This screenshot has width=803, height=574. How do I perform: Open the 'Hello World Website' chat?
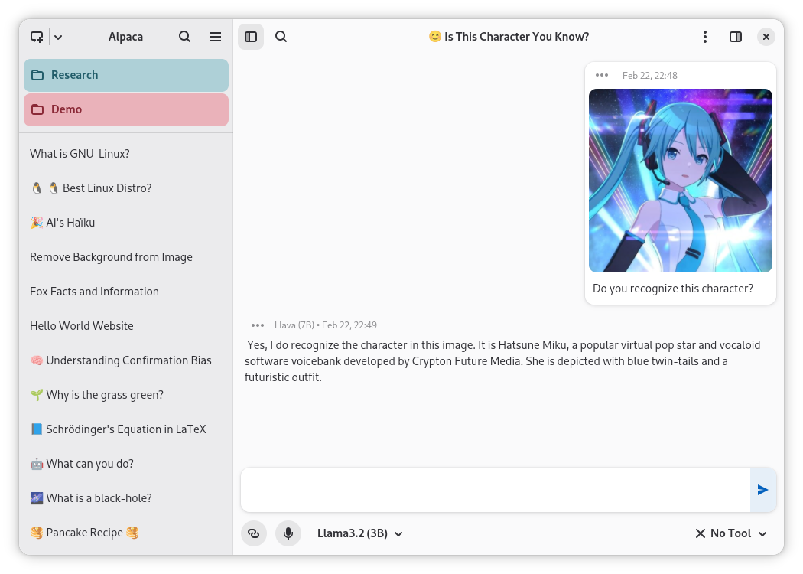[126, 326]
